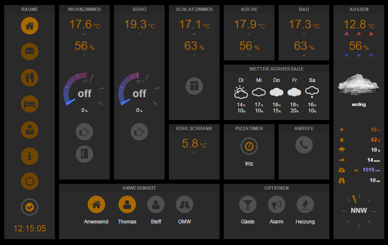Start the Pizzatimer clock icon

click(249, 146)
